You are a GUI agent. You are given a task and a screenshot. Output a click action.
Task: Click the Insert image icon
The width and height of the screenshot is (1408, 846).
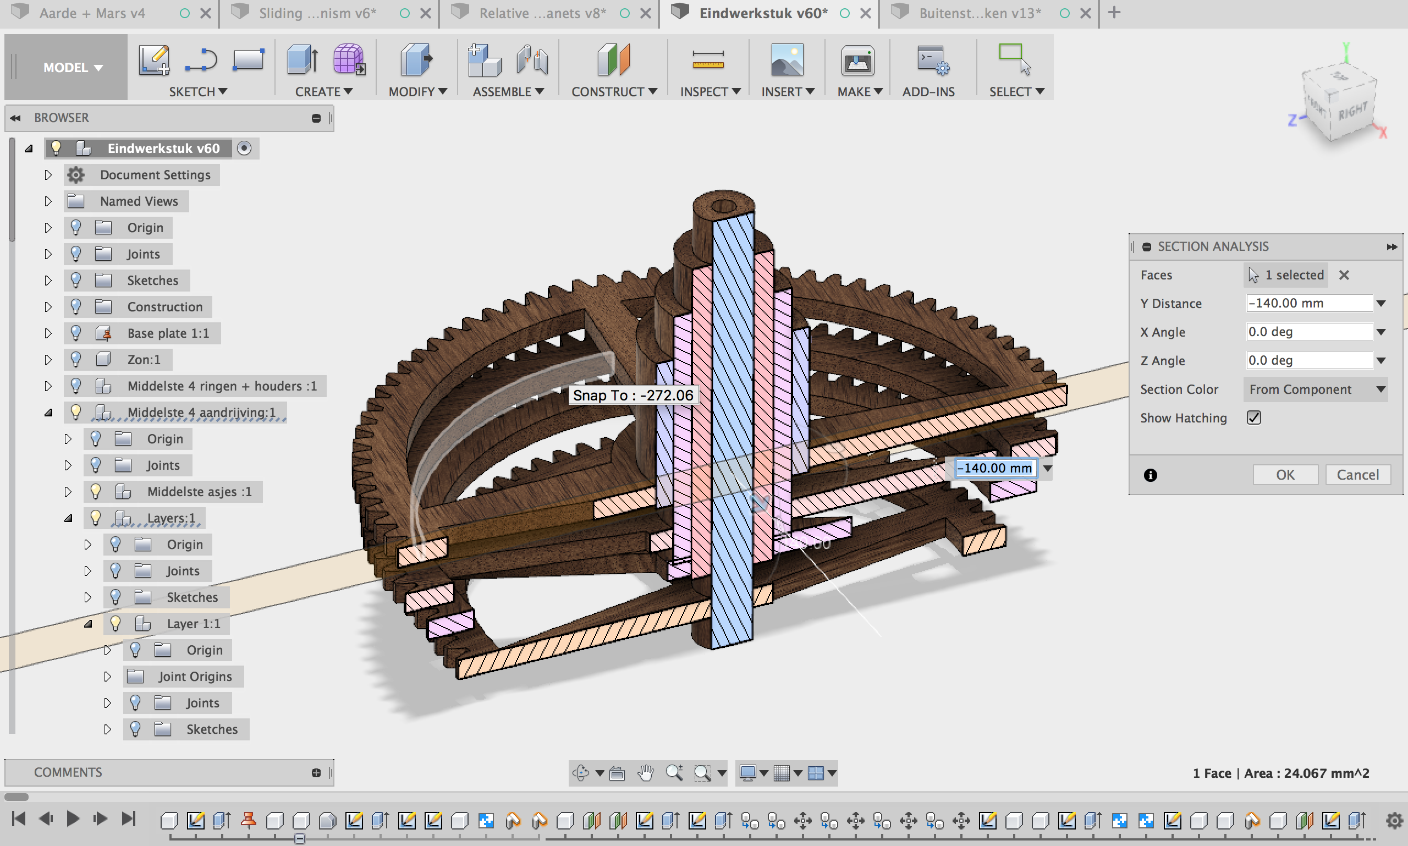click(787, 60)
